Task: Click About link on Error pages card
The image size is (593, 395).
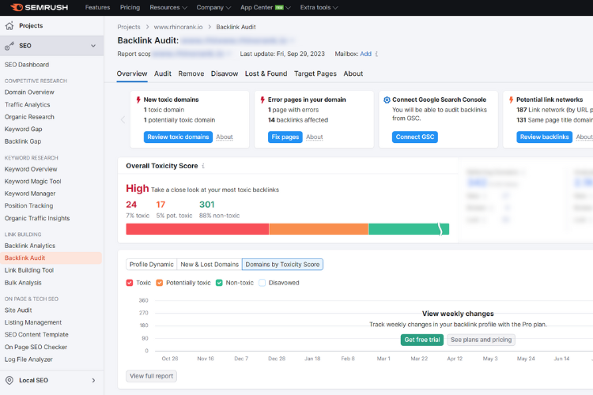Action: coord(314,137)
